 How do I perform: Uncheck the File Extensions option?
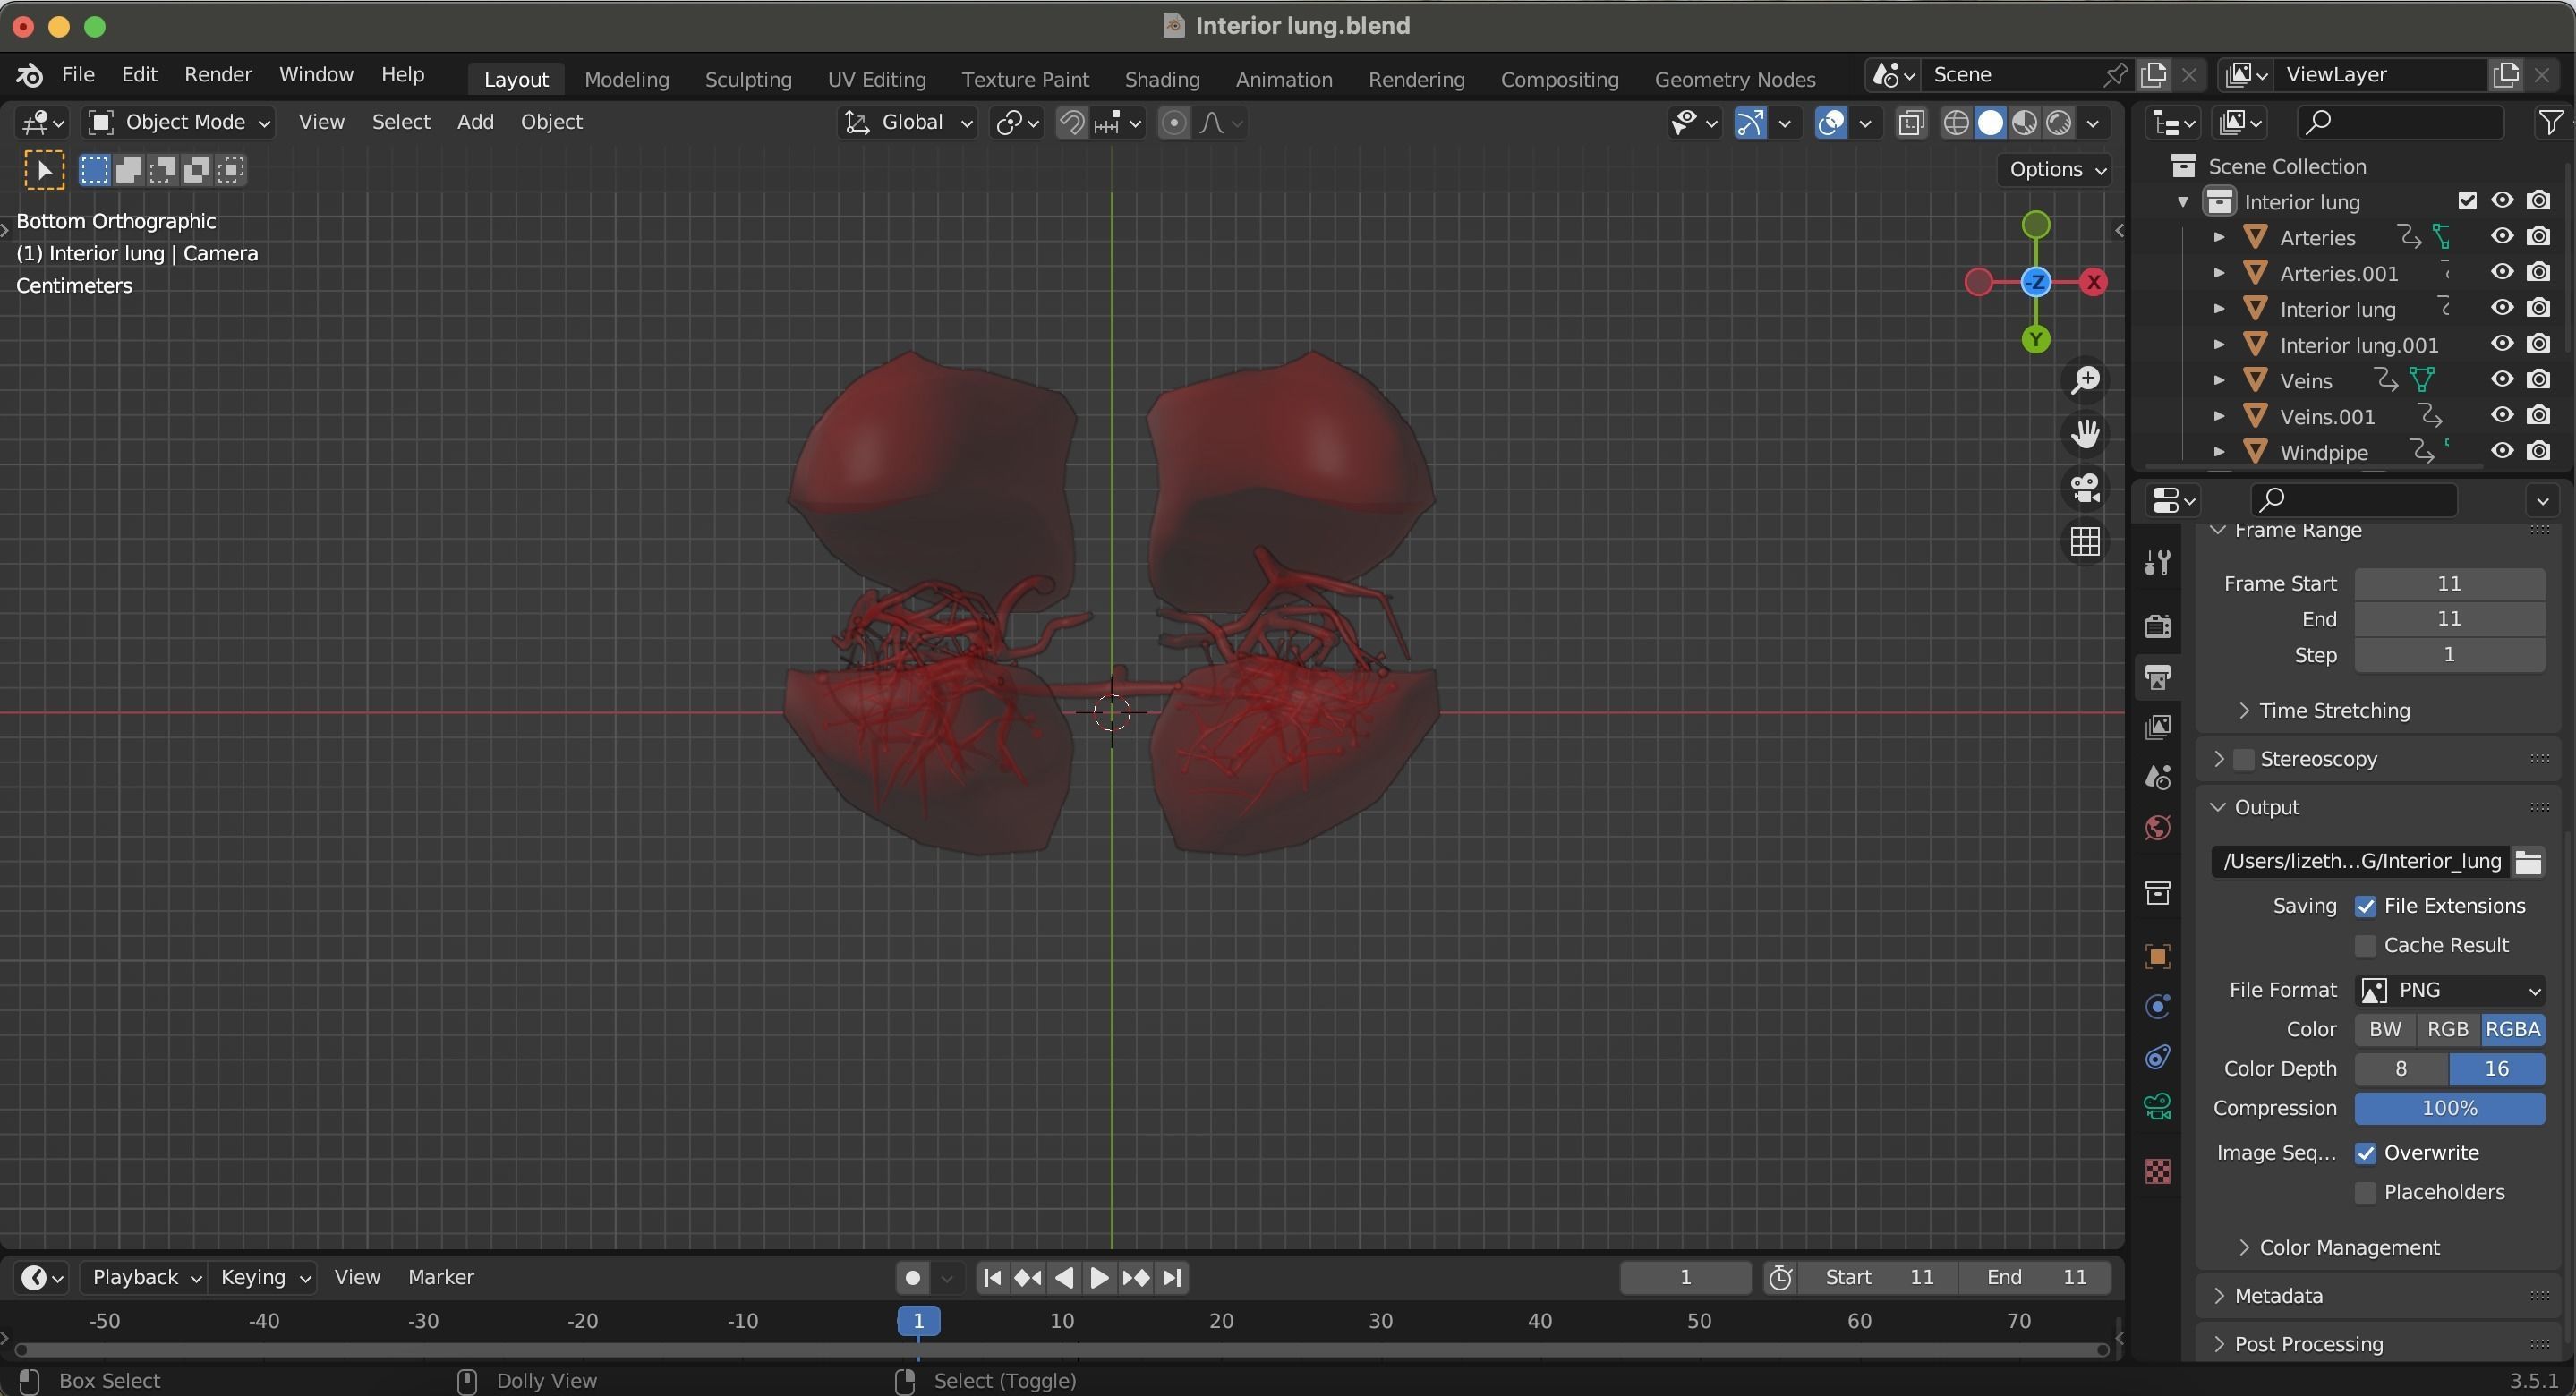(2367, 906)
